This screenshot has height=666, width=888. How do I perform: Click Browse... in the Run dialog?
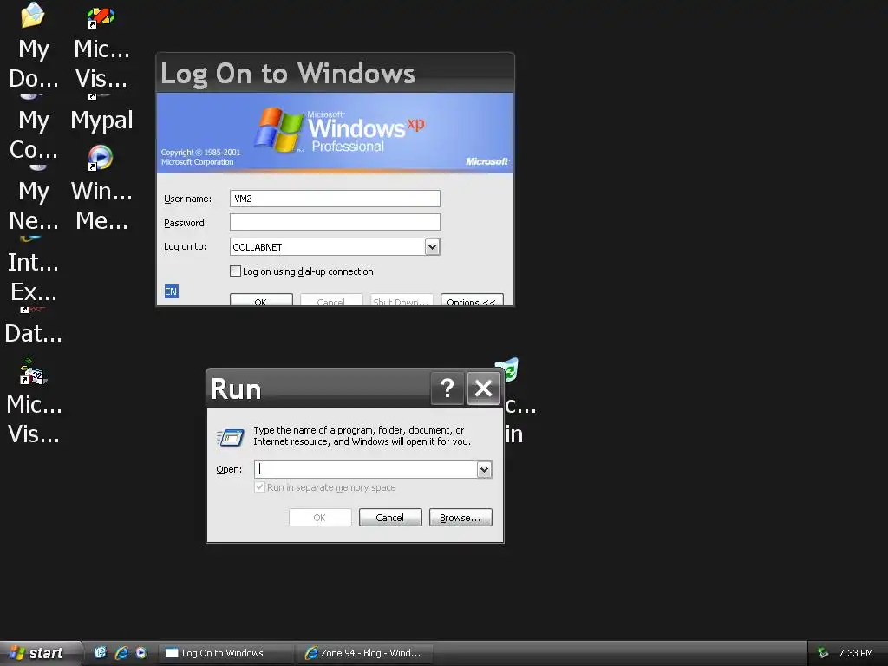[x=460, y=518]
